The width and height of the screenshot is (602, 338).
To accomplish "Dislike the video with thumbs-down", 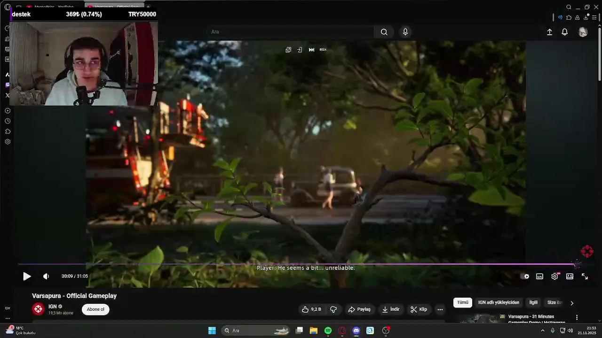I will click(333, 309).
